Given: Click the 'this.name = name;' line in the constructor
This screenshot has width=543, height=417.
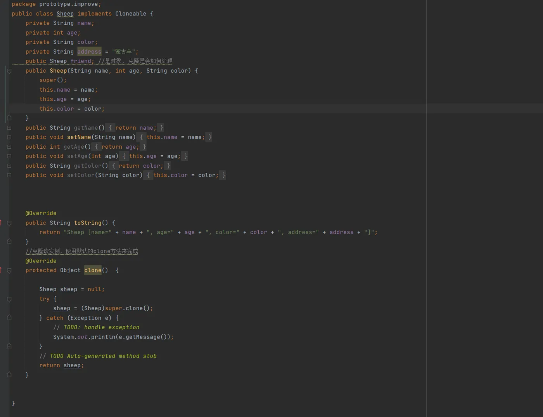Looking at the screenshot, I should pyautogui.click(x=68, y=90).
